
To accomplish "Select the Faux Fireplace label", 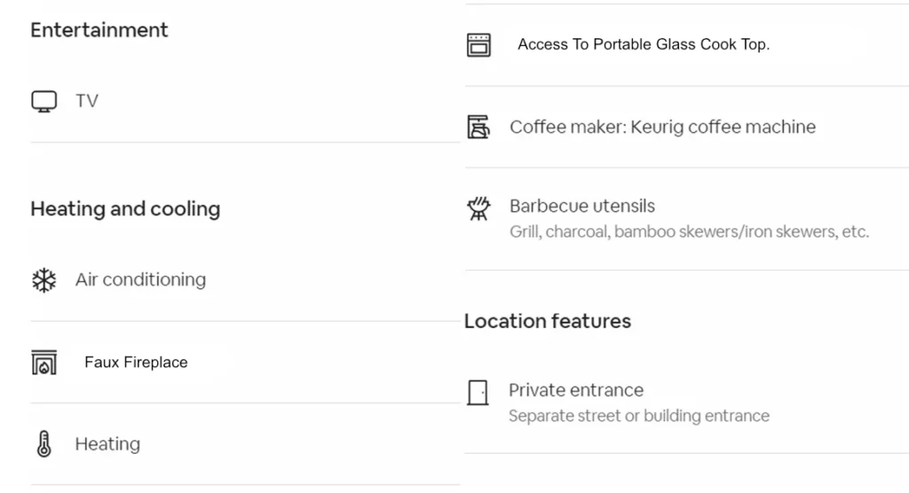I will click(x=136, y=362).
